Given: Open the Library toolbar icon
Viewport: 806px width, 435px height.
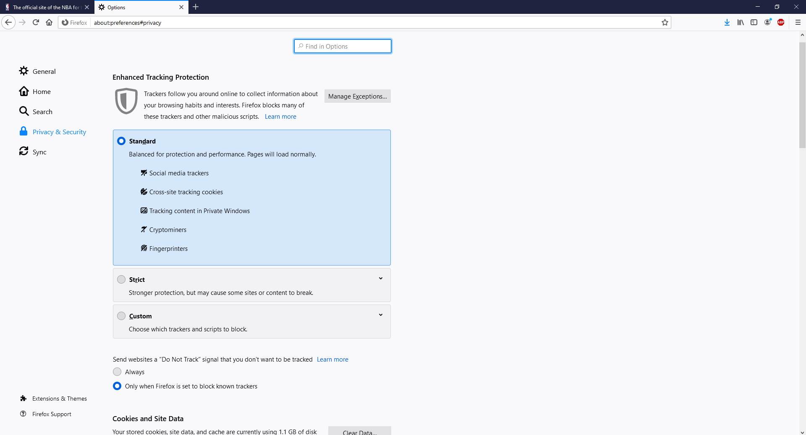Looking at the screenshot, I should (x=741, y=22).
